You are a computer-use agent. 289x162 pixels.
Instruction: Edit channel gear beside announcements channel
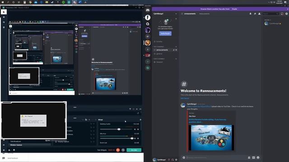[176, 50]
